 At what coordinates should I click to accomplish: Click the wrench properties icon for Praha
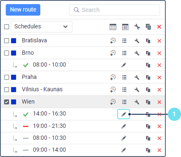pos(137,77)
